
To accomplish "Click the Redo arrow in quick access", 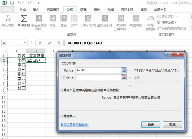I will (x=30, y=3).
